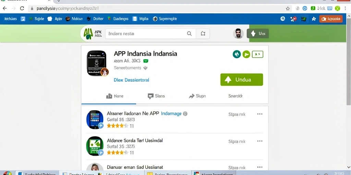
Task: Click Stpea ntk in Alraaner row
Action: point(237,115)
